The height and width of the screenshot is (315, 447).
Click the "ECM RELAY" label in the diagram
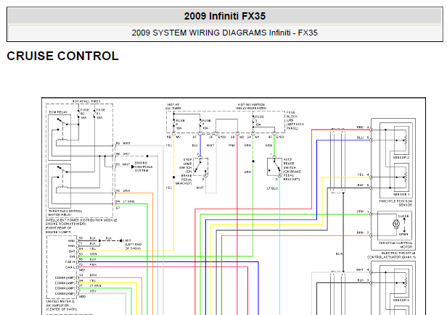58,112
